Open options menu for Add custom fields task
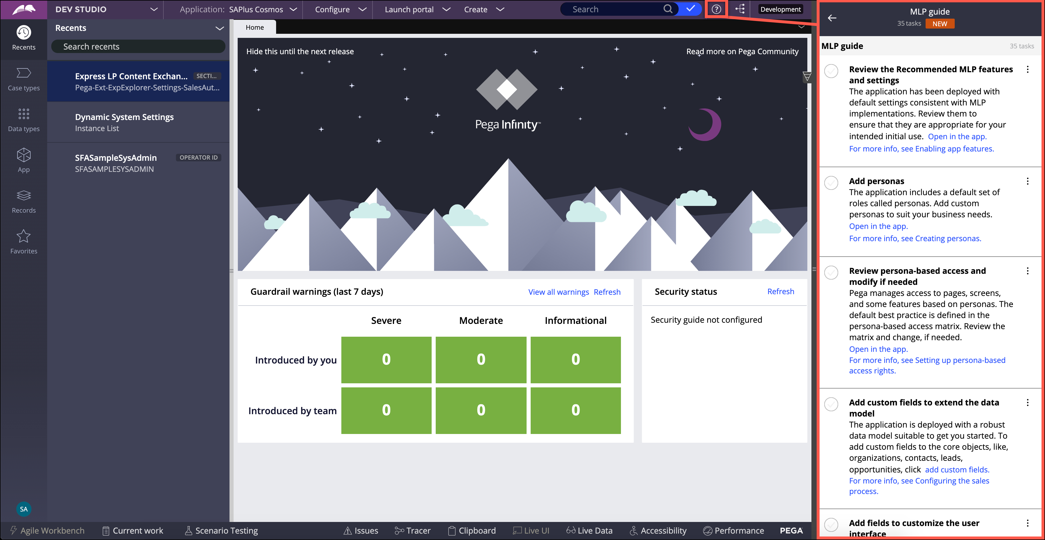 tap(1028, 403)
